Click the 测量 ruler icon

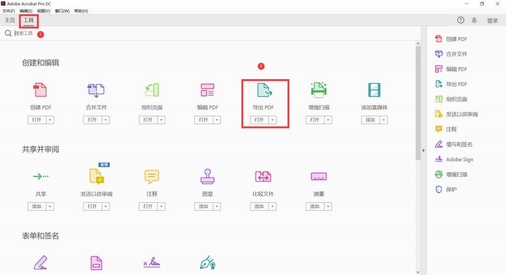click(x=319, y=177)
